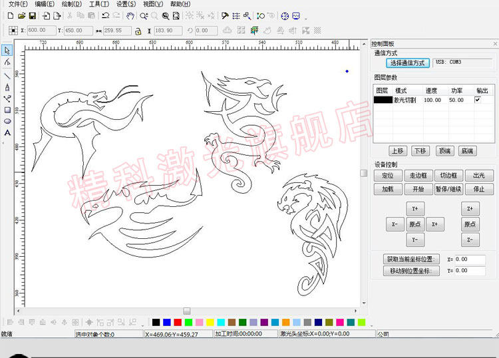Click the rotation angle input field

pyautogui.click(x=206, y=31)
